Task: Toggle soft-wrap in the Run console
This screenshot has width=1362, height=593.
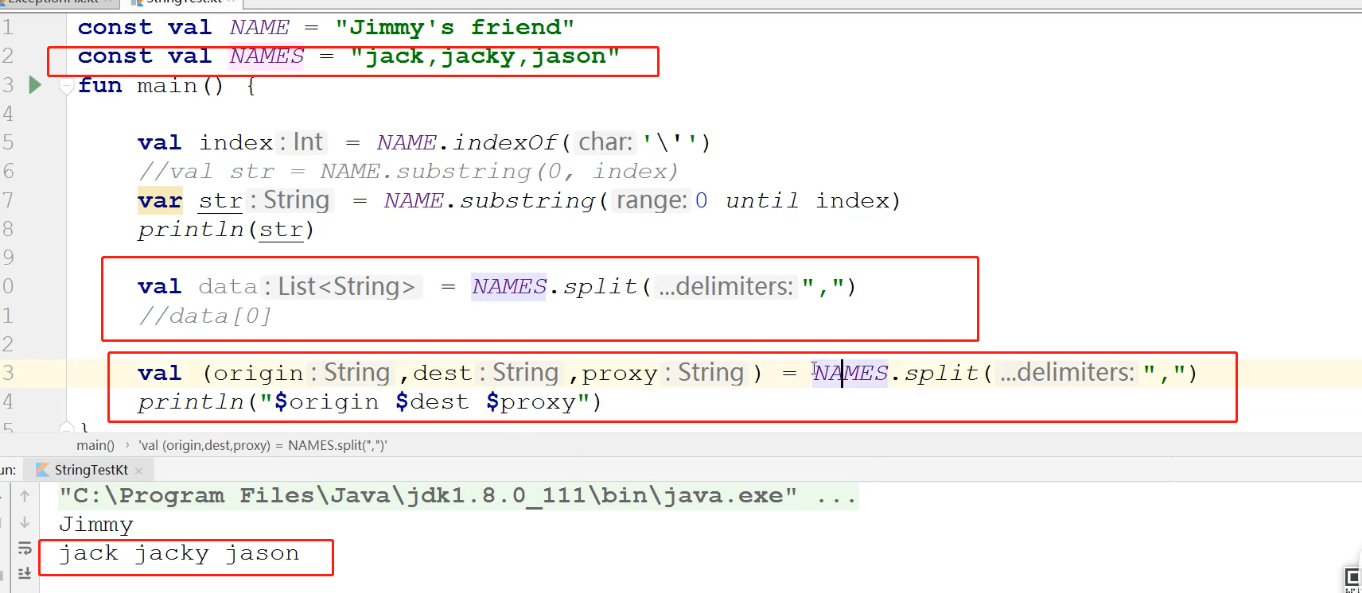Action: coord(25,548)
